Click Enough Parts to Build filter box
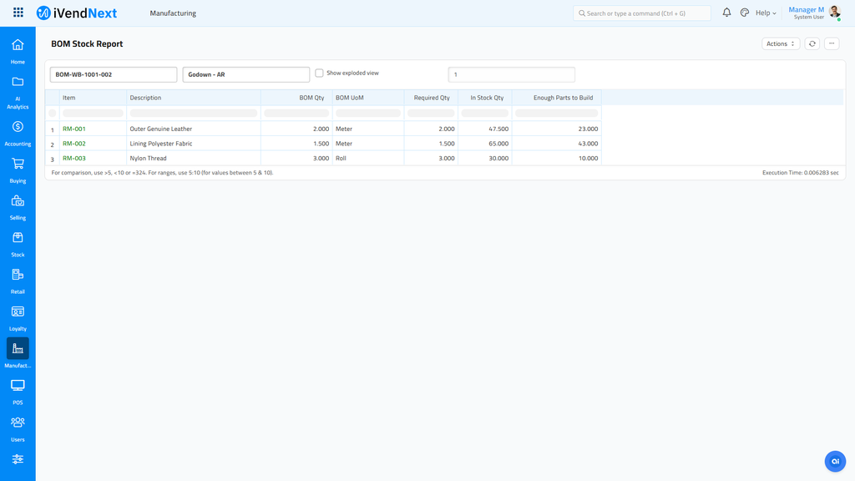This screenshot has width=855, height=481. (557, 114)
